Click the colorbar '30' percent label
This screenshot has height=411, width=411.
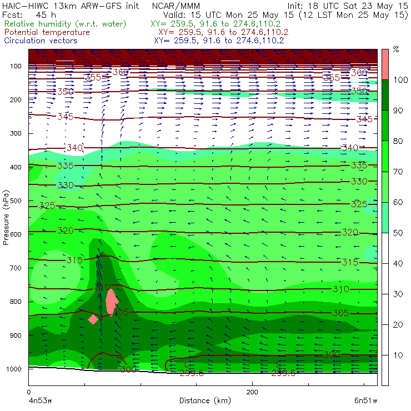pyautogui.click(x=398, y=294)
